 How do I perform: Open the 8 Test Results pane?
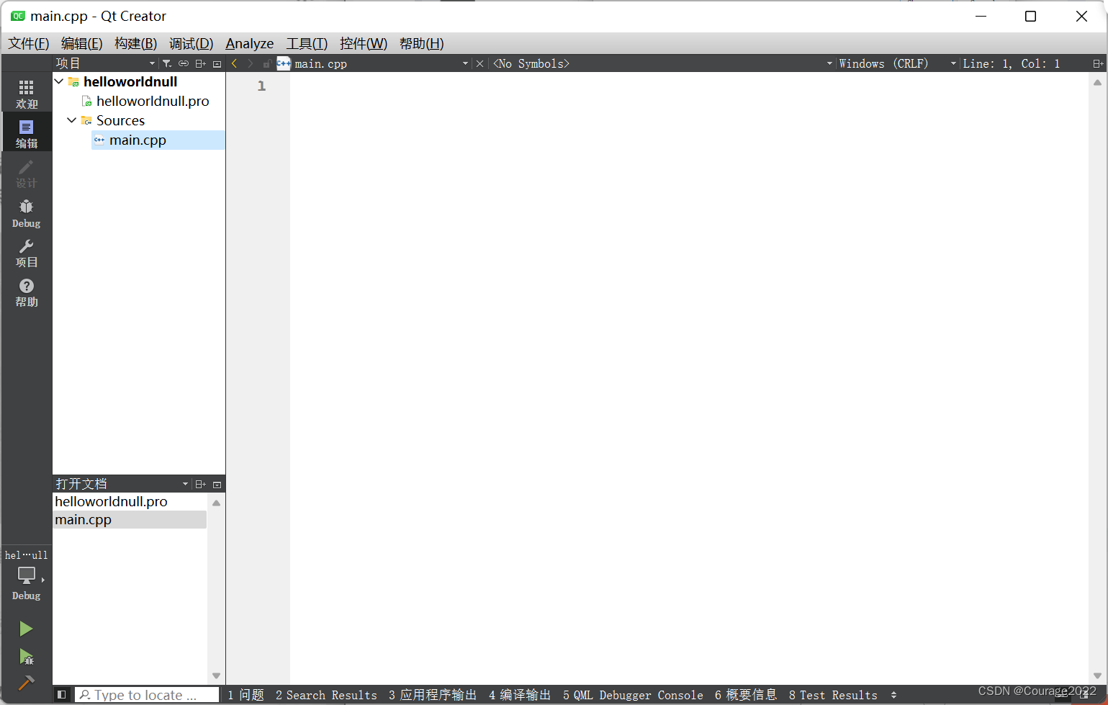click(833, 695)
